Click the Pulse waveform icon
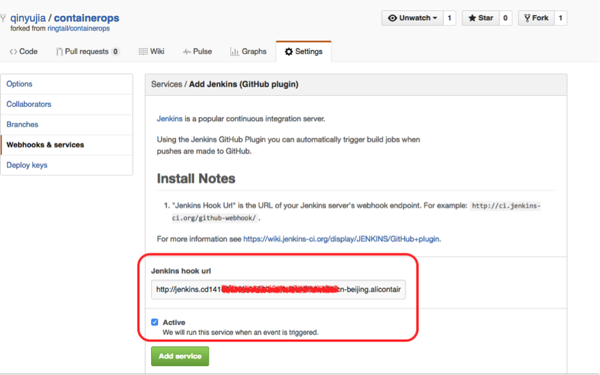Screen dimensions: 600x375 (187, 51)
